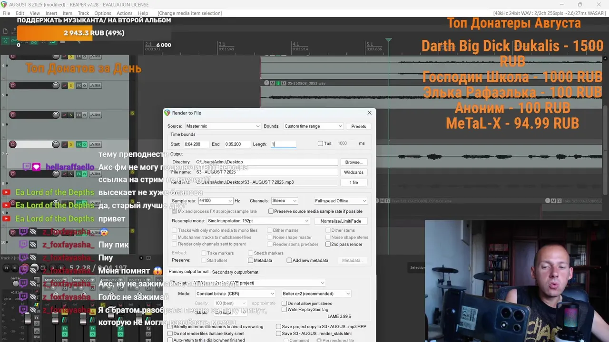This screenshot has height=342, width=609.
Task: Open Normalize/Limit/Fade settings
Action: point(341,221)
